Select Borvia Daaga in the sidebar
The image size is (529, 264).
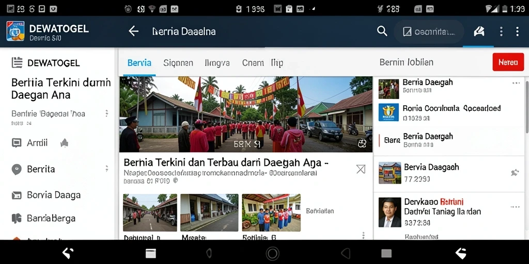(54, 195)
